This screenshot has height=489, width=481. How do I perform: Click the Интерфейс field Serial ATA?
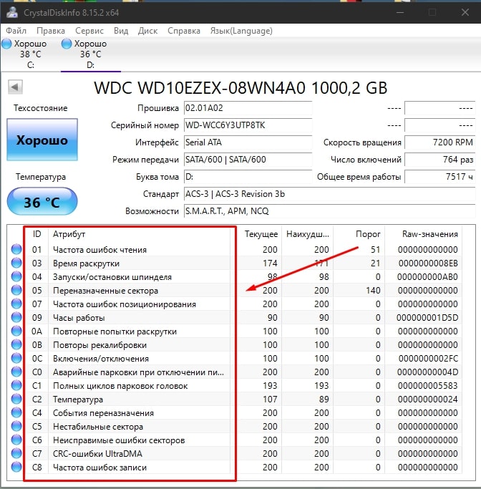(248, 142)
